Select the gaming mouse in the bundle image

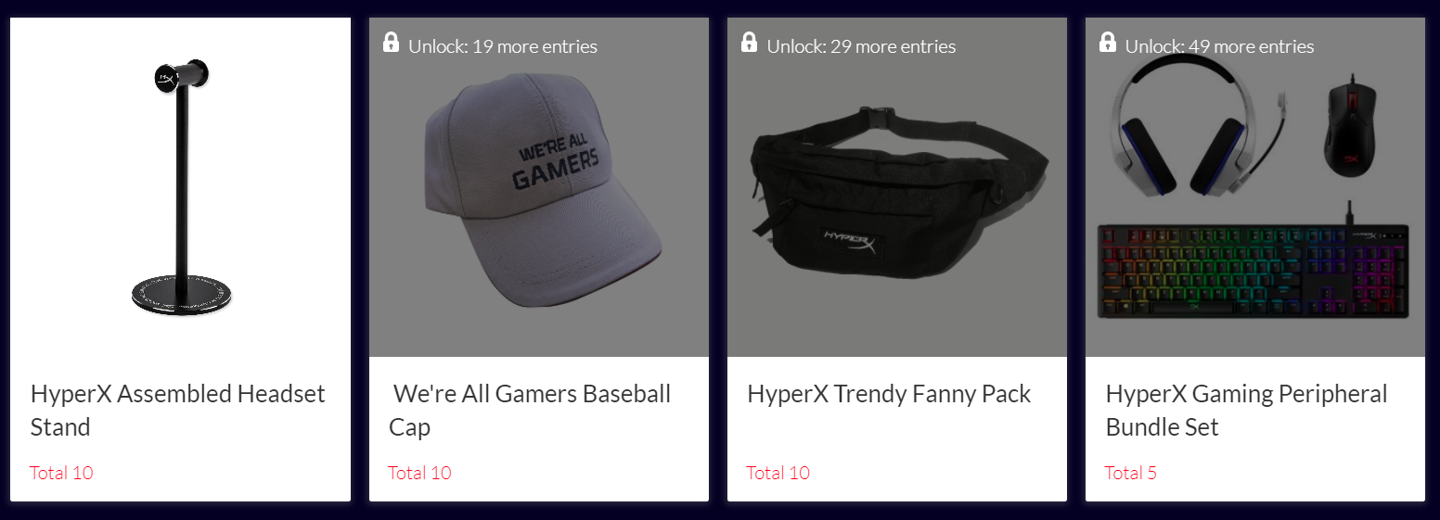pyautogui.click(x=1350, y=128)
